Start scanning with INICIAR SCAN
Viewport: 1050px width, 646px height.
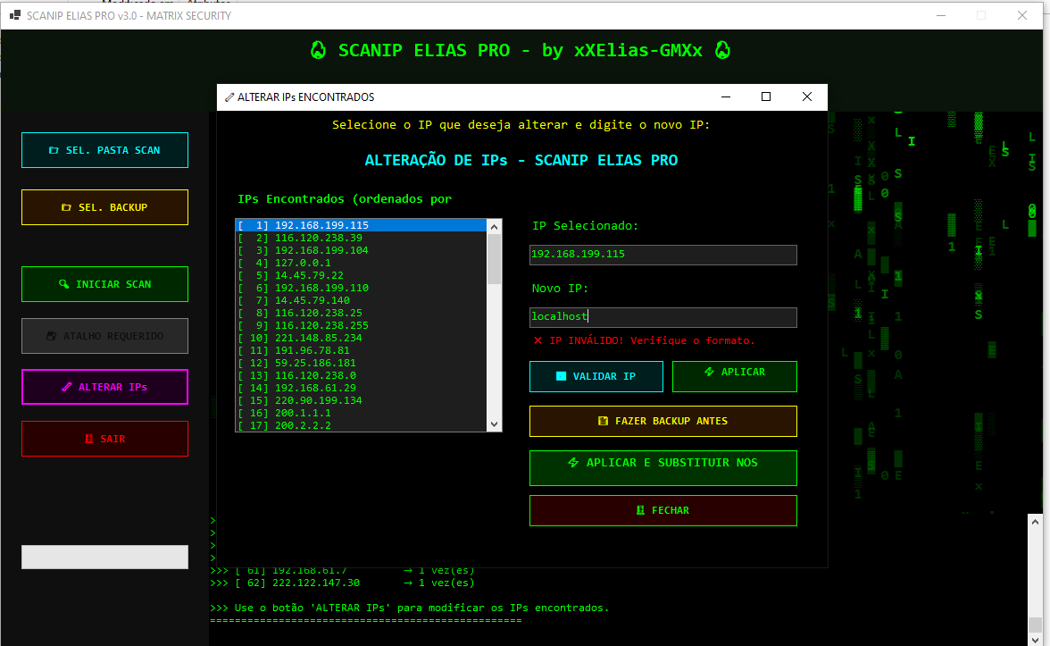click(104, 284)
